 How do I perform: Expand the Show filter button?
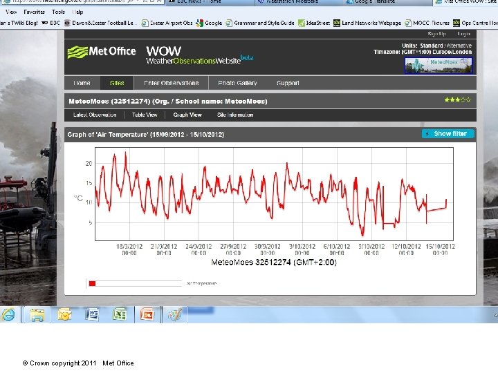448,134
